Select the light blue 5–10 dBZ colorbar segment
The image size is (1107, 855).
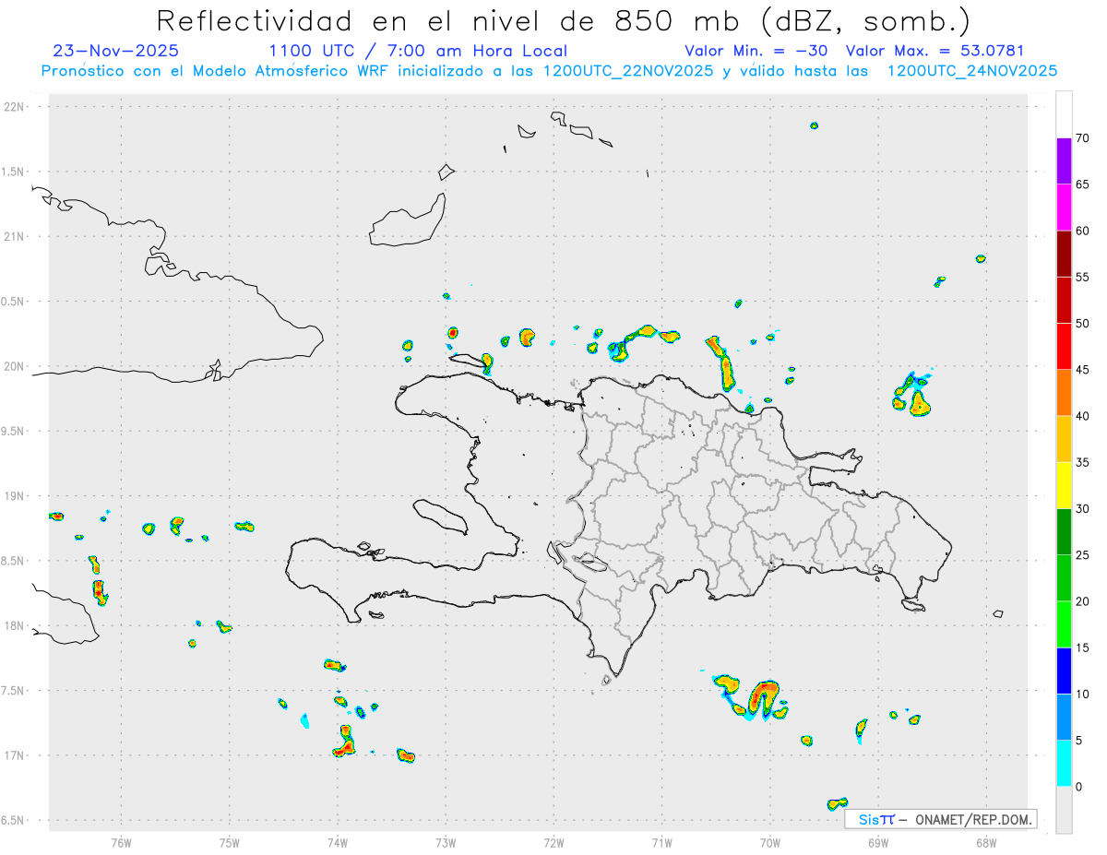(1064, 717)
